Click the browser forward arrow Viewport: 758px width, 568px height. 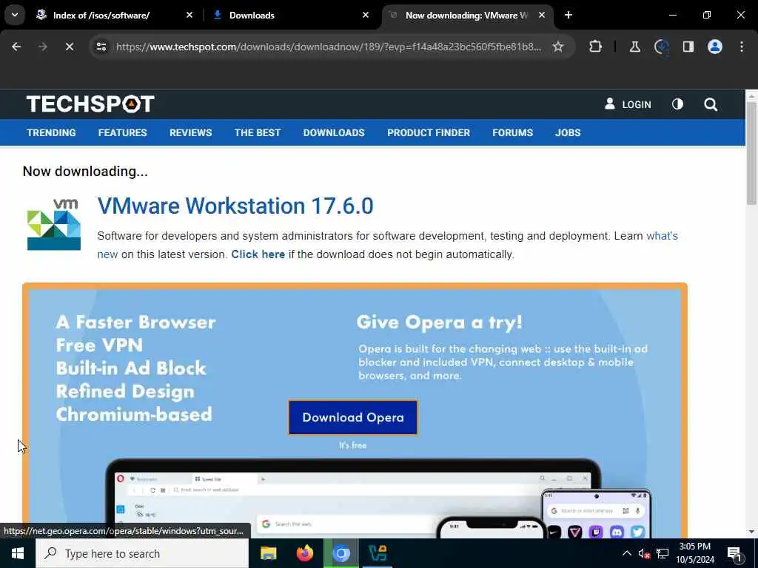pos(42,47)
